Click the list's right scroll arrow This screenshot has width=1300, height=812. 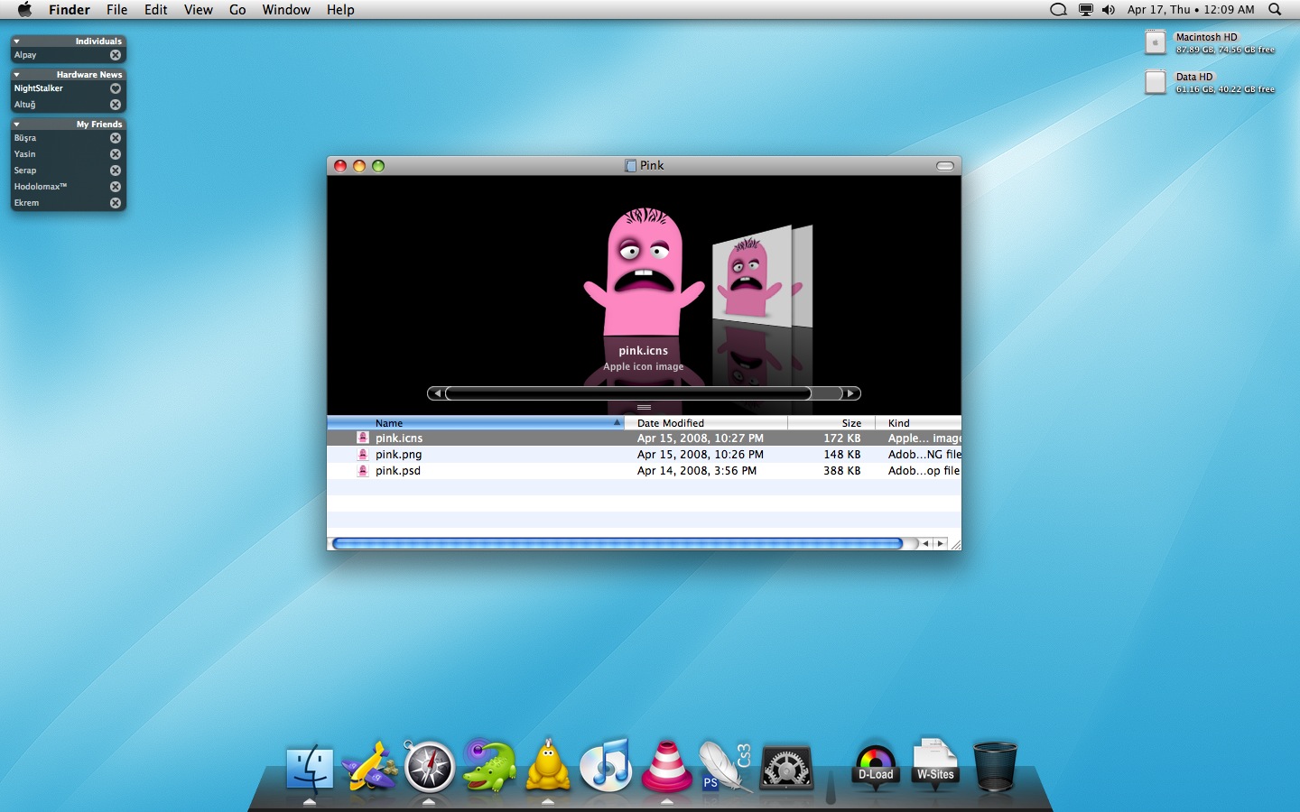pos(941,543)
